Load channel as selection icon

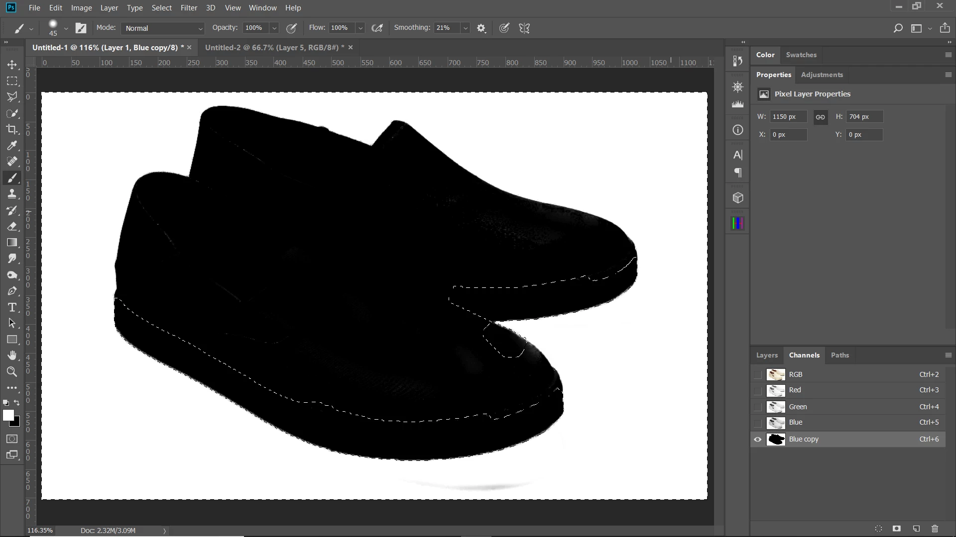[878, 529]
